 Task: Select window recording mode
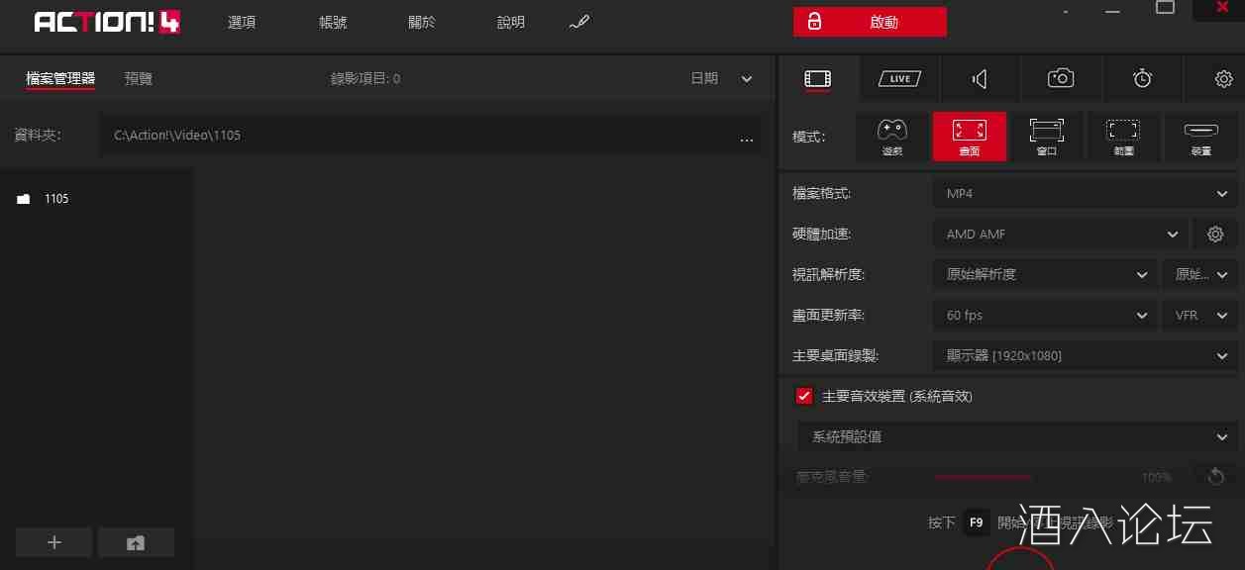click(x=1046, y=137)
